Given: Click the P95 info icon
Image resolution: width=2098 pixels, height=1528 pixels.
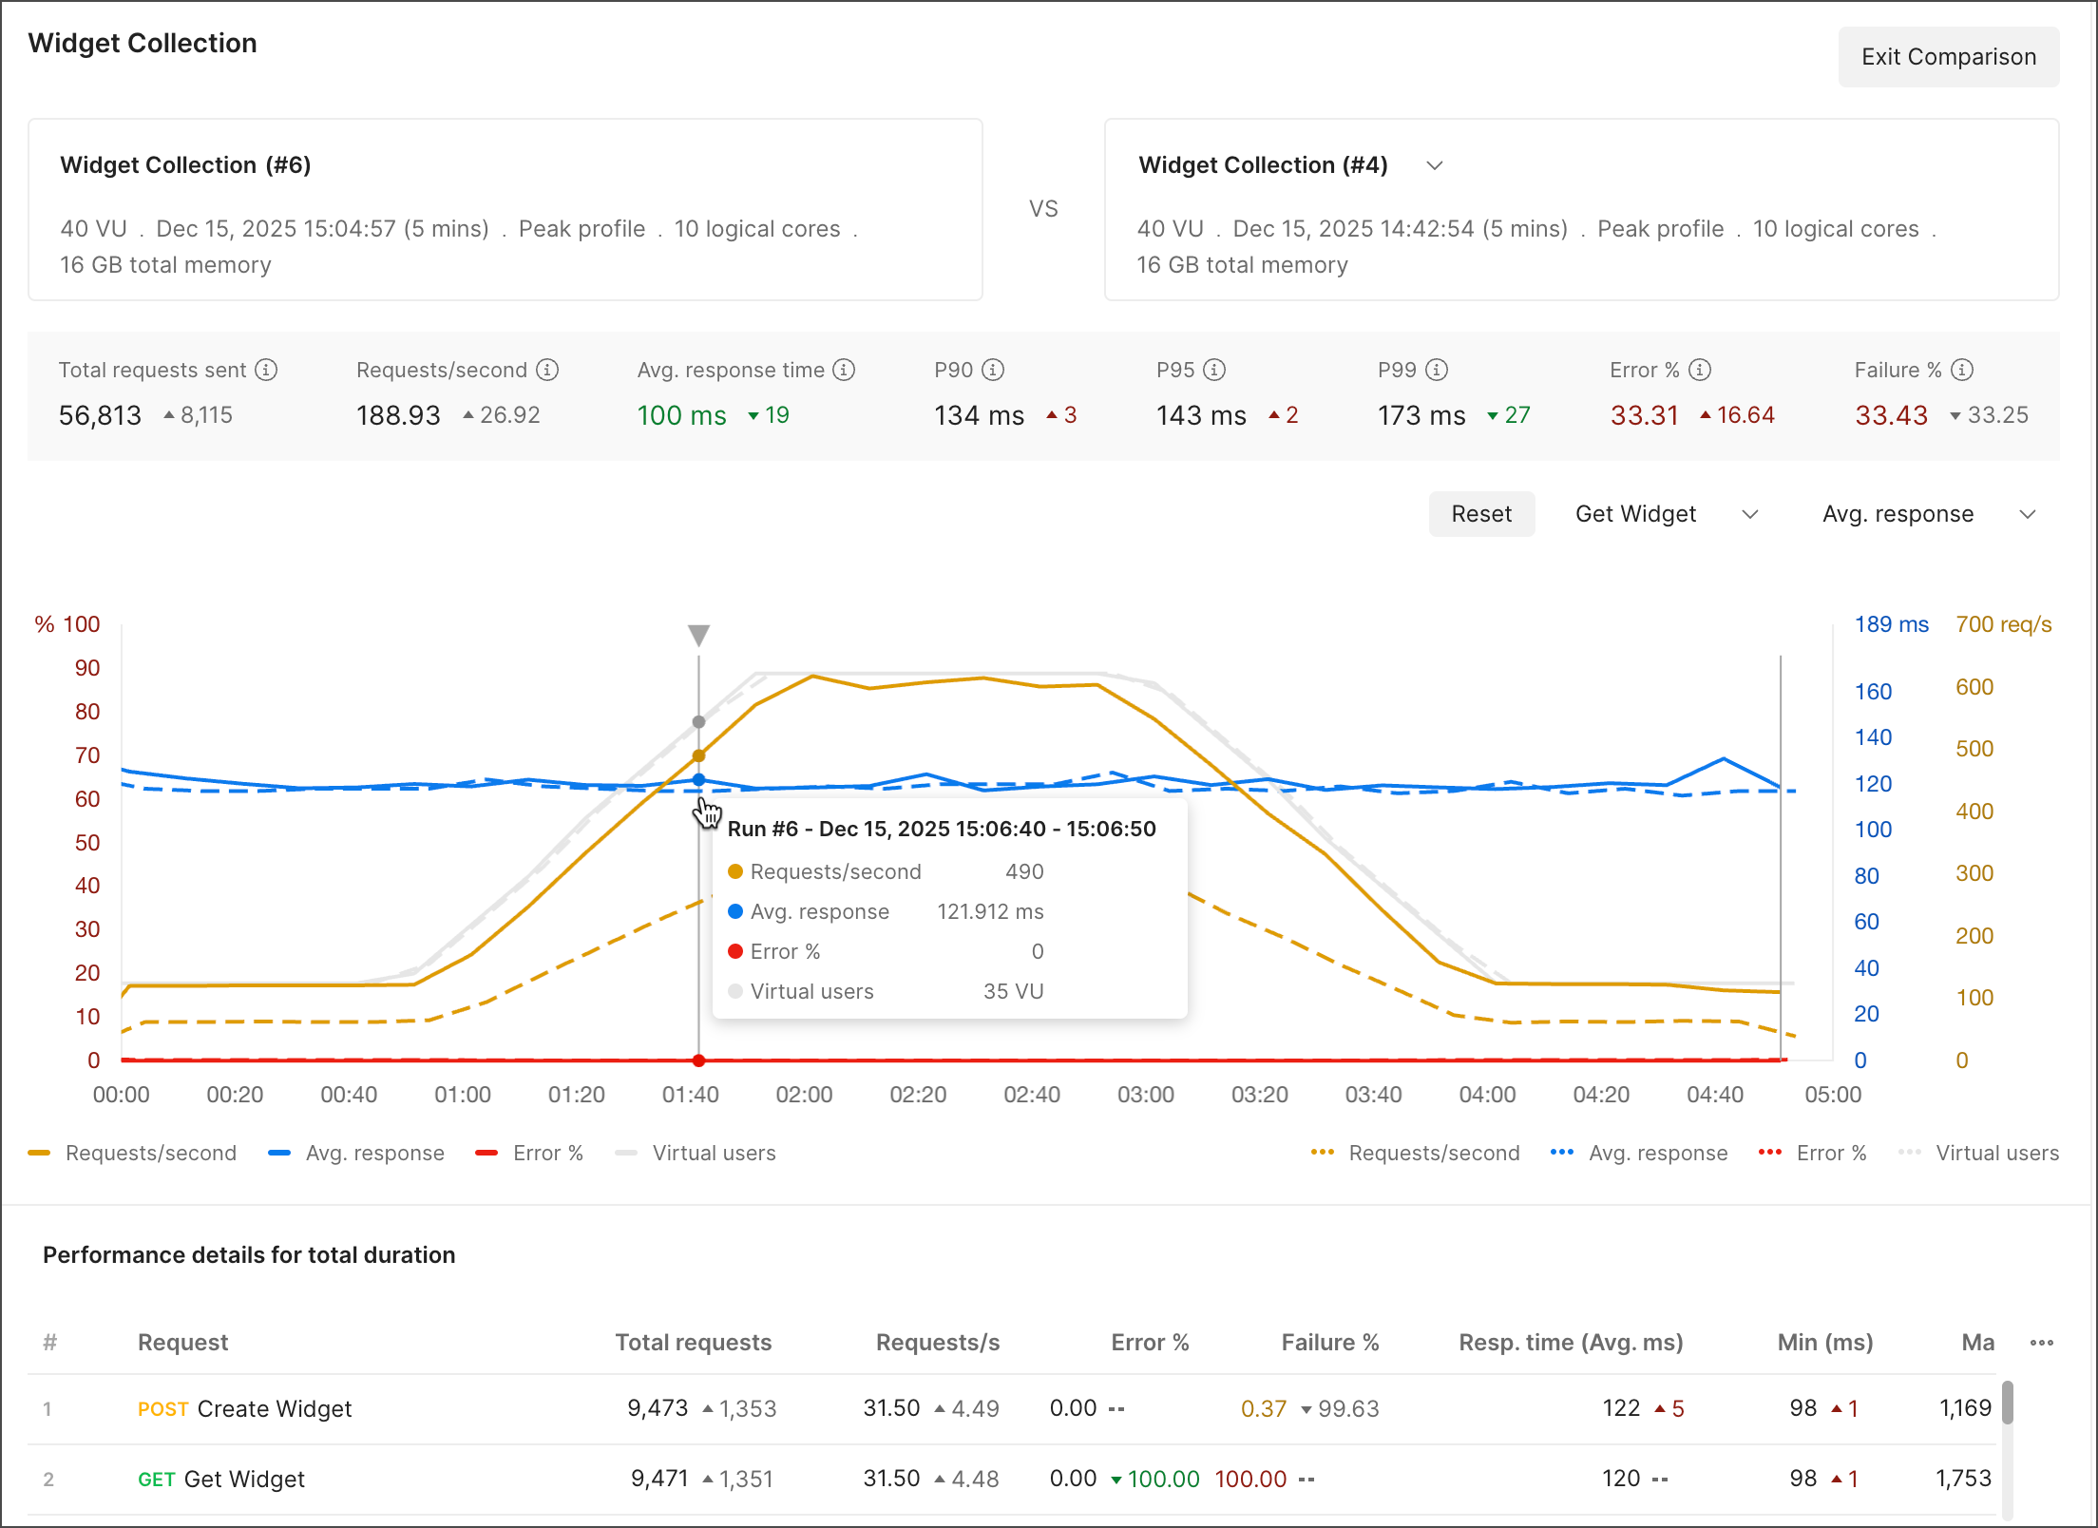Looking at the screenshot, I should coord(1214,370).
